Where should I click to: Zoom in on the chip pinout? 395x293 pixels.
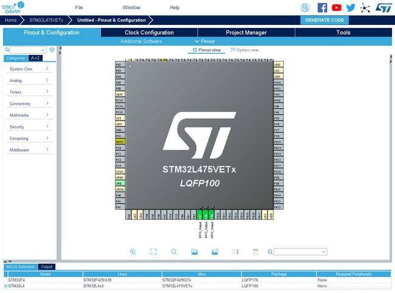coord(132,252)
